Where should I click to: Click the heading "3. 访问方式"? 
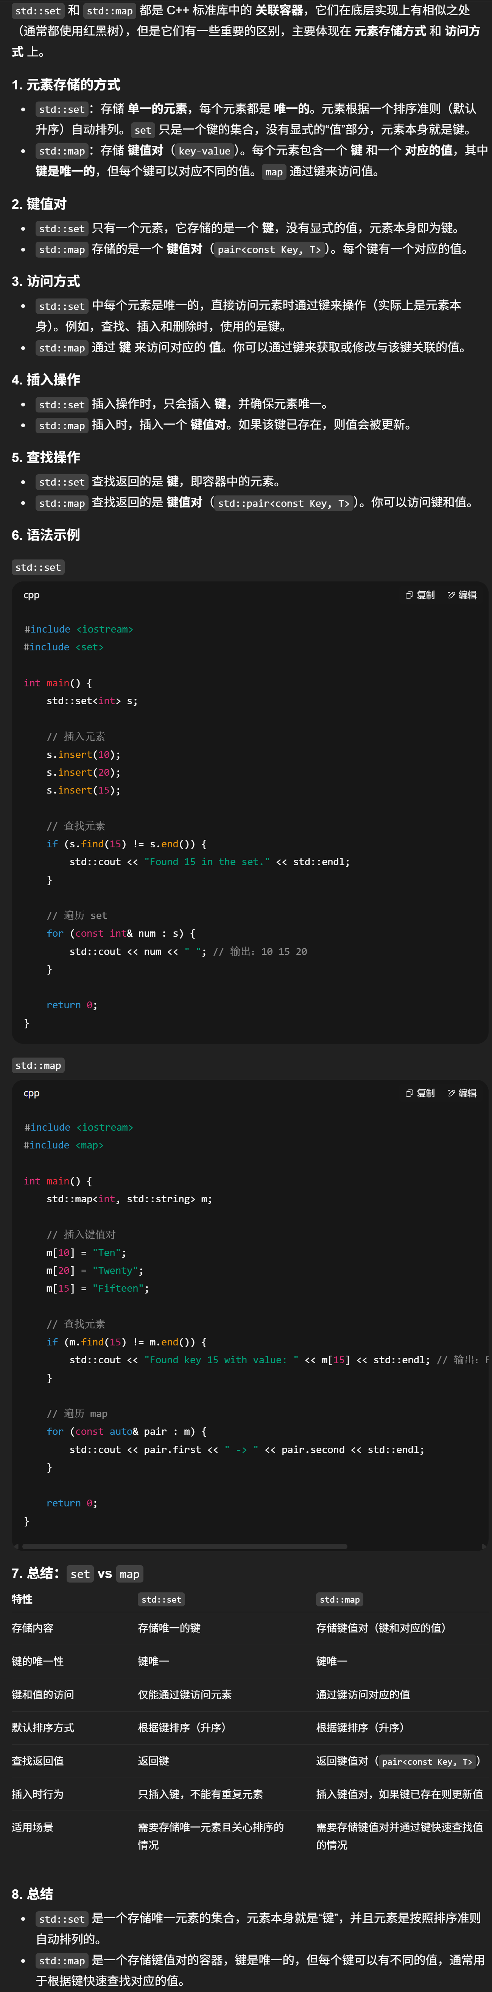[45, 281]
